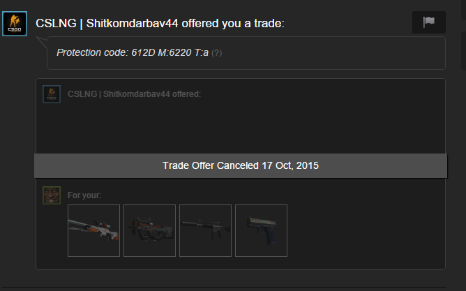
Task: Click the 'For your:' label
Action: [84, 195]
